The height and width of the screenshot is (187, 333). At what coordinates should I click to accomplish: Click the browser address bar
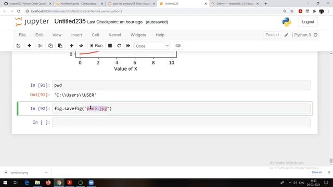[153, 11]
